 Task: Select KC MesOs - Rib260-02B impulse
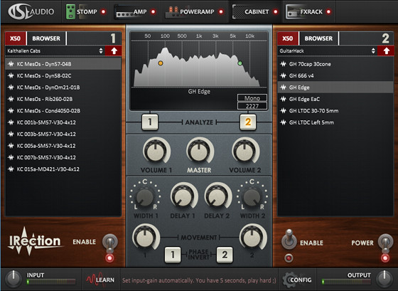63,99
